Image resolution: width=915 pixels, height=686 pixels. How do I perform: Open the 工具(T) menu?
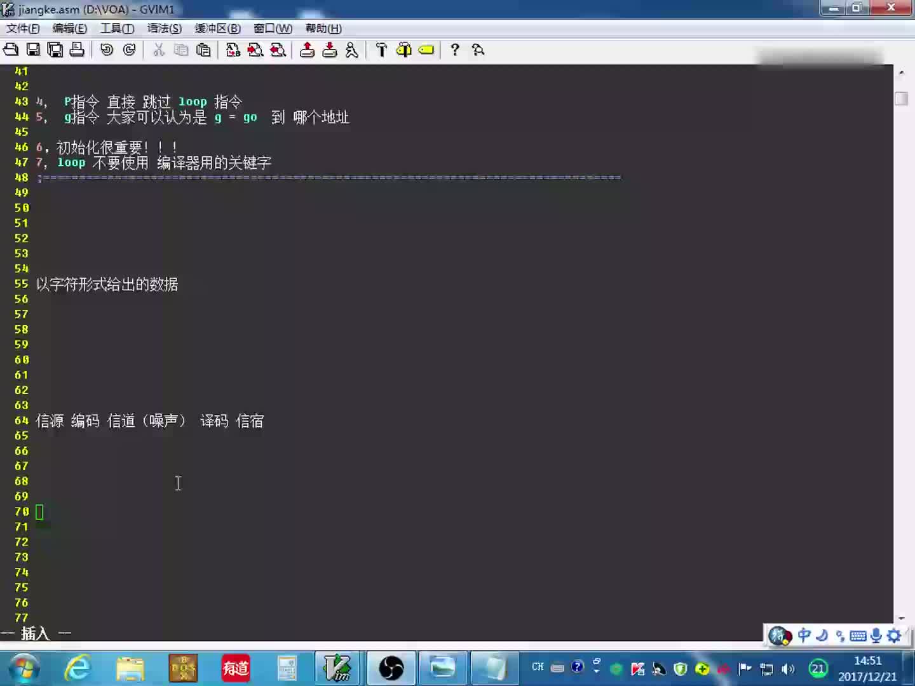118,29
